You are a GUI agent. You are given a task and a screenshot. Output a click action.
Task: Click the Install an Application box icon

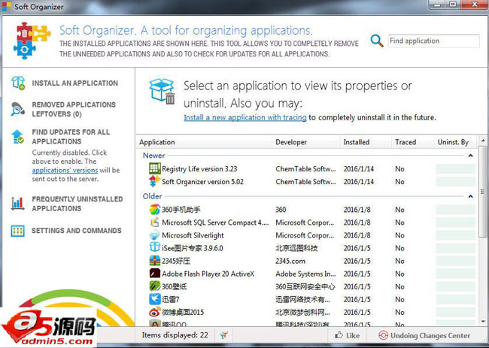click(x=18, y=83)
